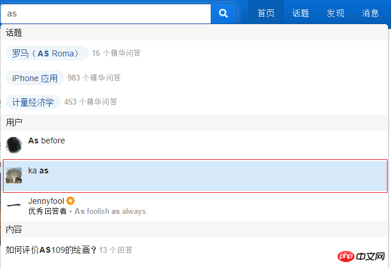Click the 16 个精华问答 count text
391x268 pixels.
pyautogui.click(x=116, y=53)
